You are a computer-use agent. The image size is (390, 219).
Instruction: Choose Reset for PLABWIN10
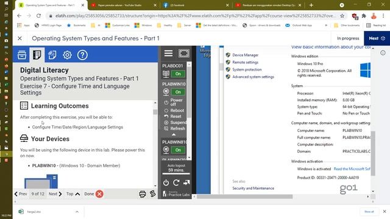(x=172, y=116)
